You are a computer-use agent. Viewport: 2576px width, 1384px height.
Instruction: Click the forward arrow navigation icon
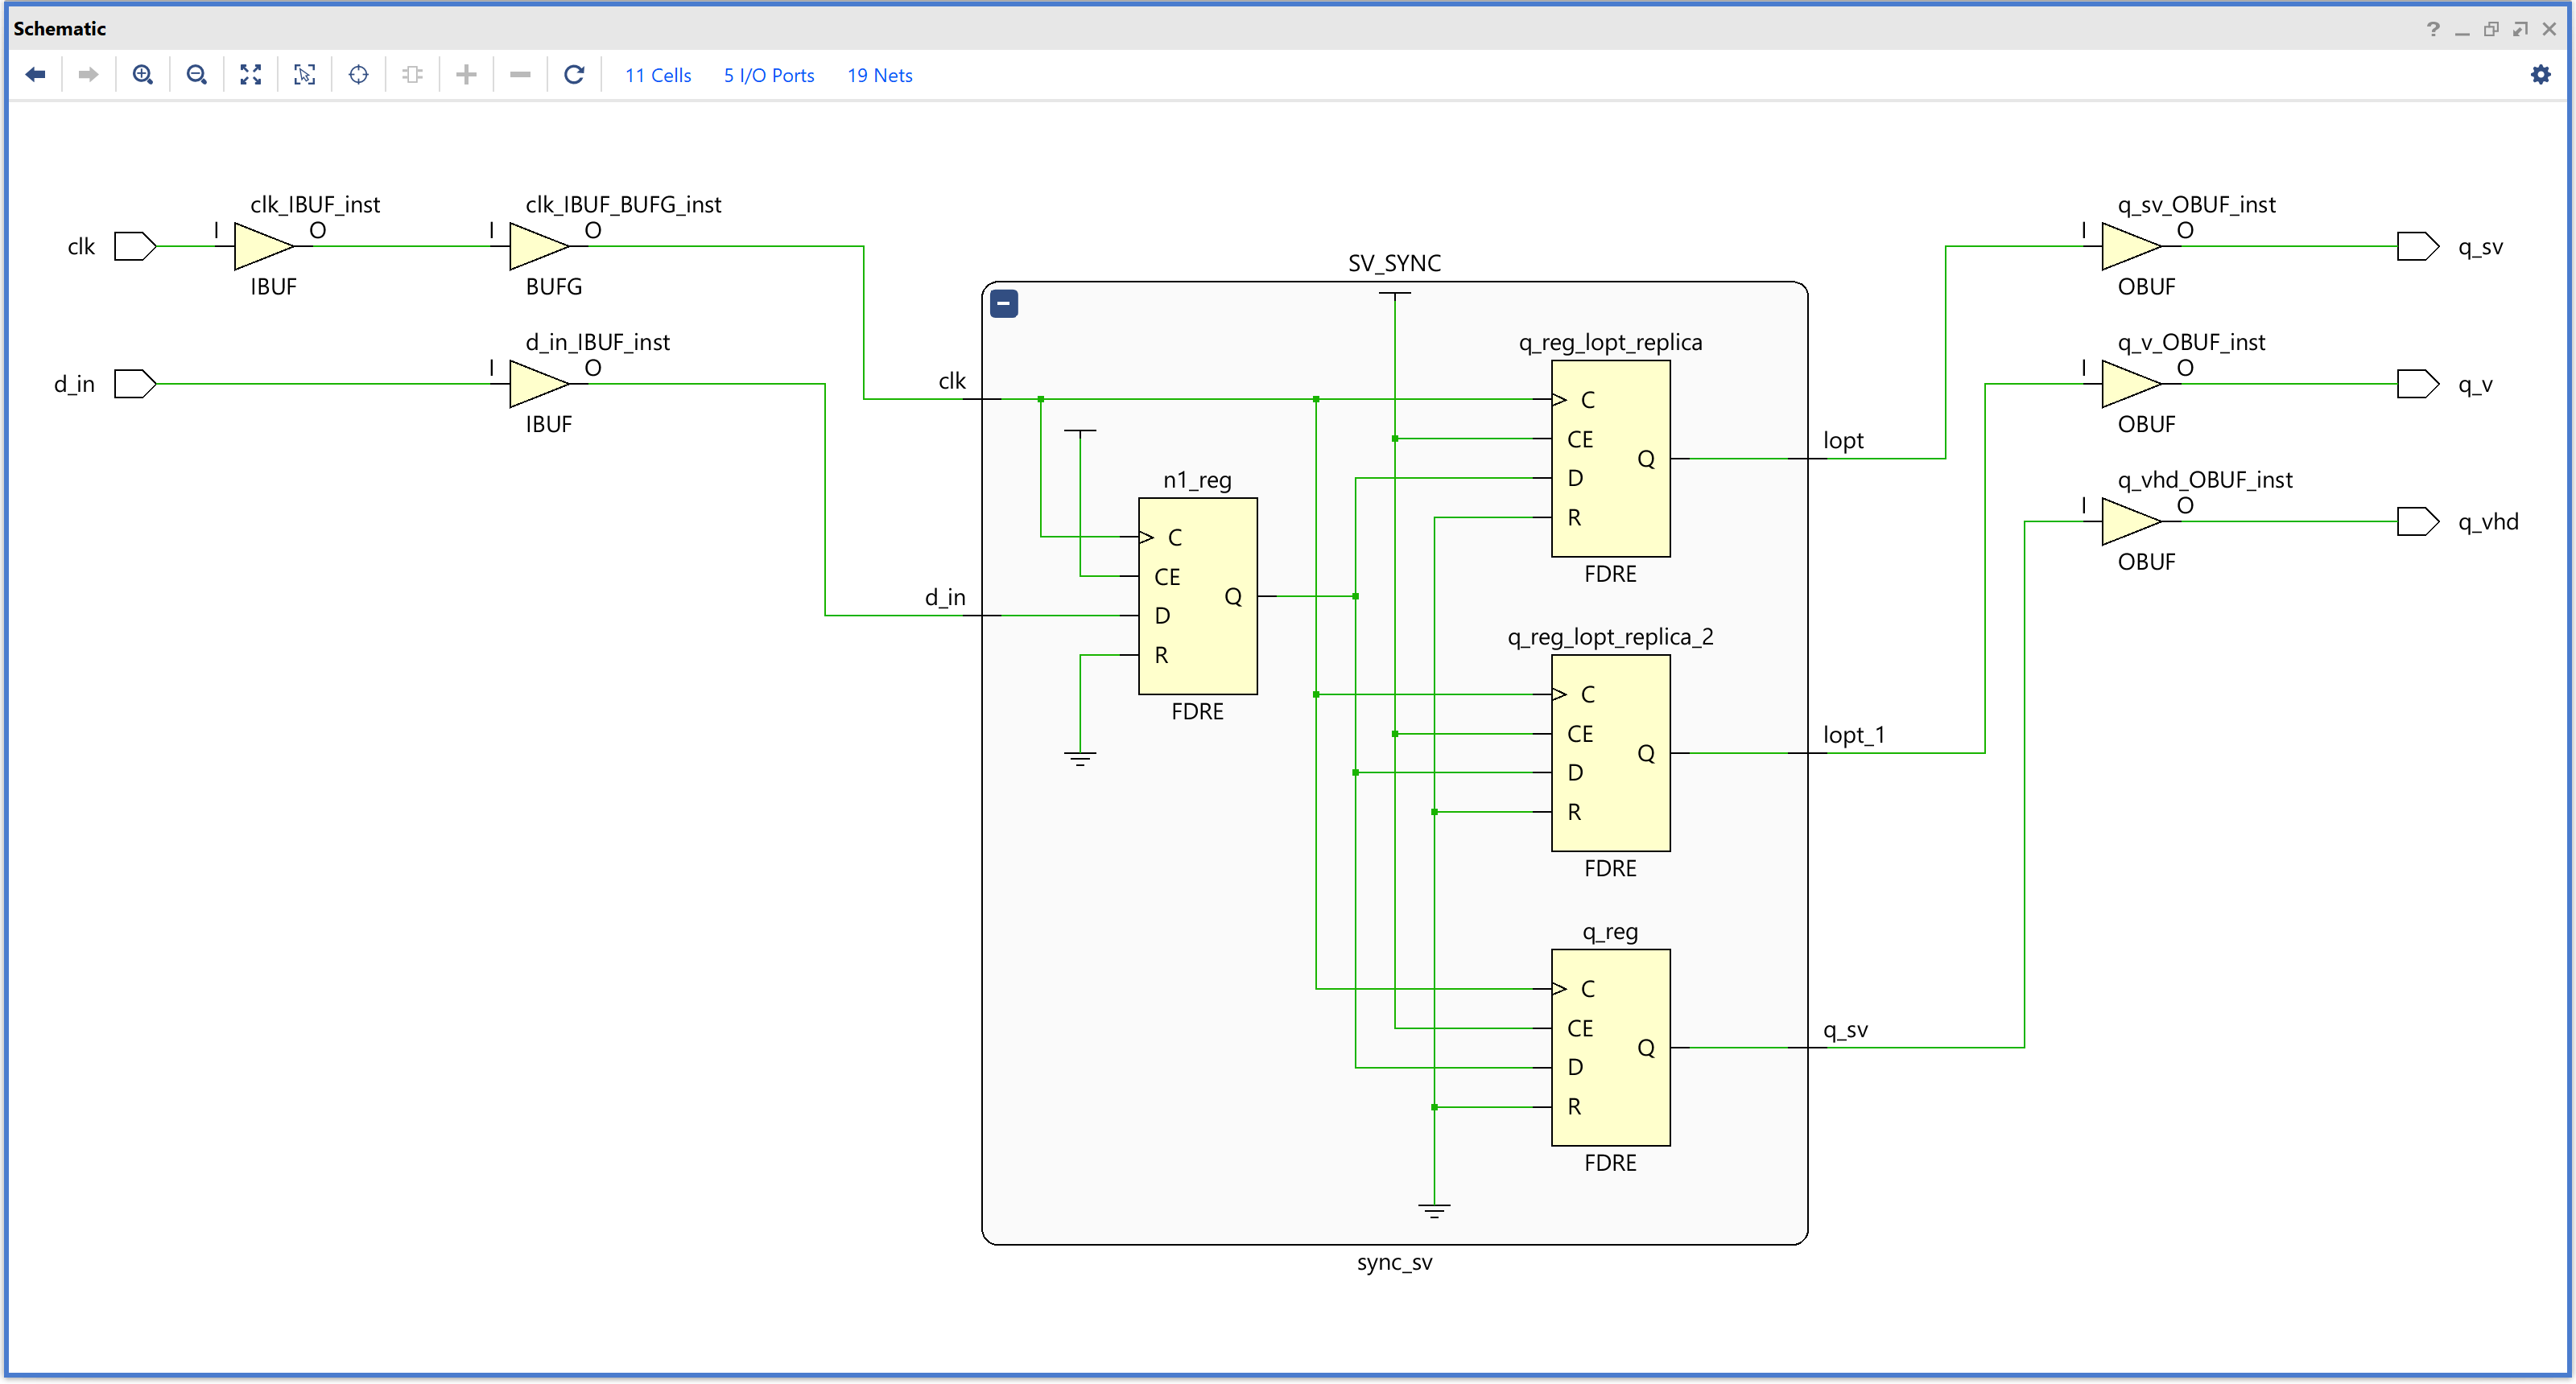pyautogui.click(x=89, y=75)
